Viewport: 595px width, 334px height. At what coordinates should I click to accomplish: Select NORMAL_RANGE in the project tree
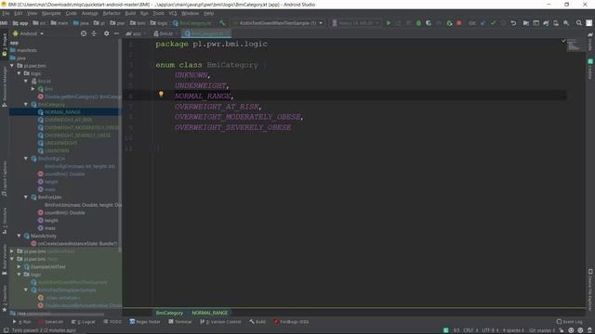point(62,112)
